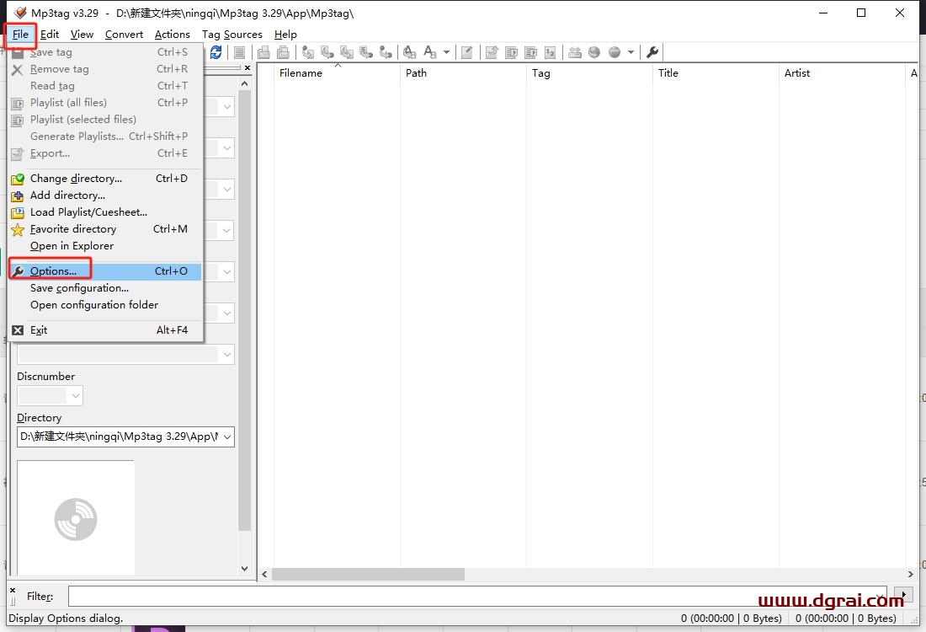The width and height of the screenshot is (926, 632).
Task: Click the Refresh toolbar icon
Action: coord(216,52)
